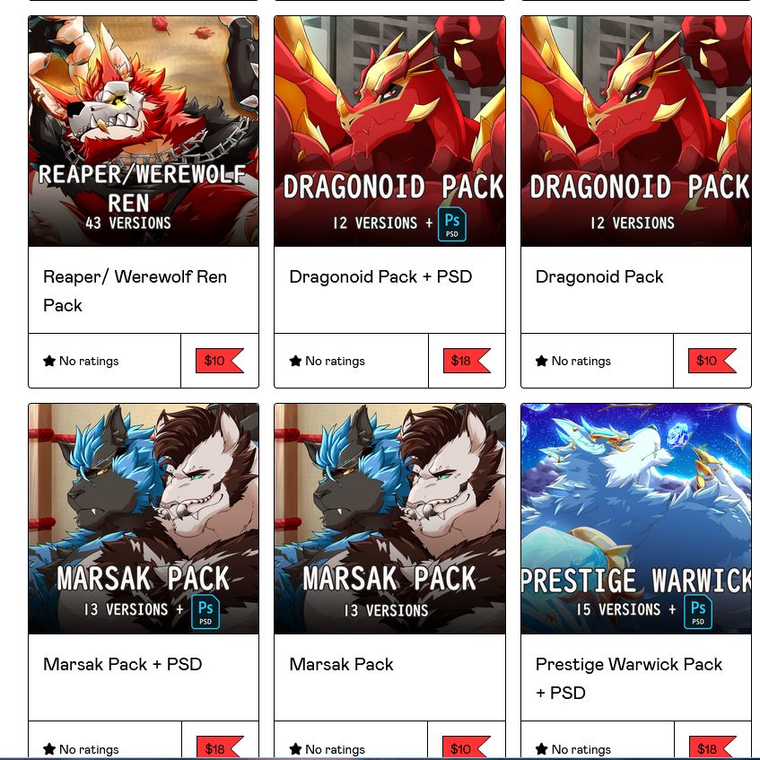The height and width of the screenshot is (760, 760).
Task: Click the star rating icon under Dragonoid Pack + PSD
Action: 295,361
